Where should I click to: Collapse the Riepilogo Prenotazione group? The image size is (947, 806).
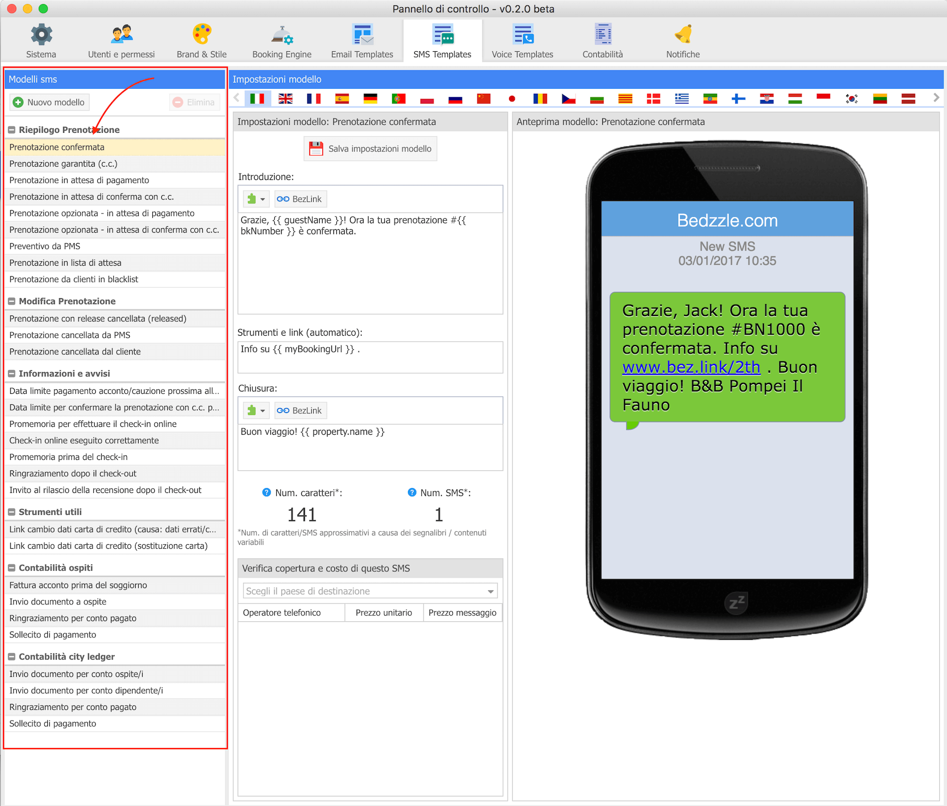pos(12,130)
